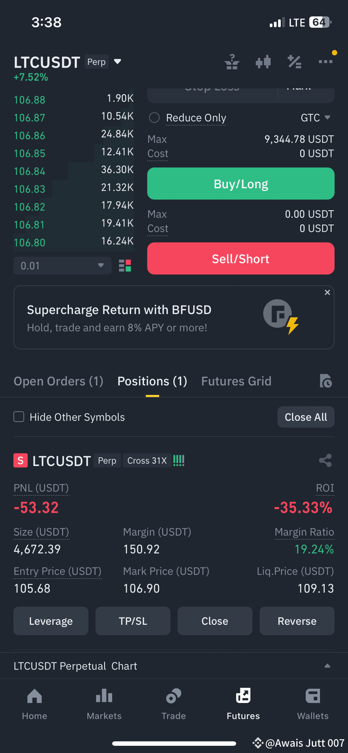Switch to the Open Orders (1) tab
This screenshot has height=753, width=348.
pyautogui.click(x=58, y=381)
